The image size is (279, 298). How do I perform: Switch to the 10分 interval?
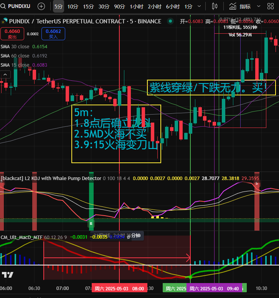[x=73, y=7]
